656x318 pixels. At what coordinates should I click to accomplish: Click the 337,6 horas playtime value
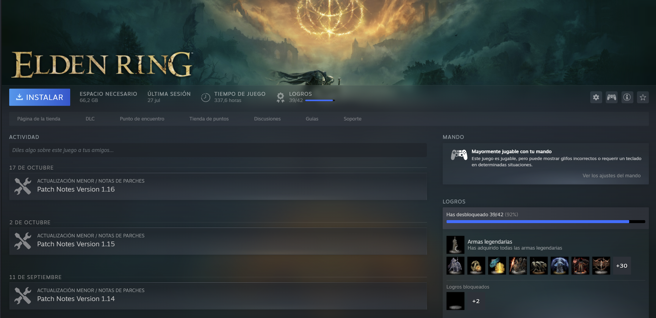pyautogui.click(x=228, y=100)
